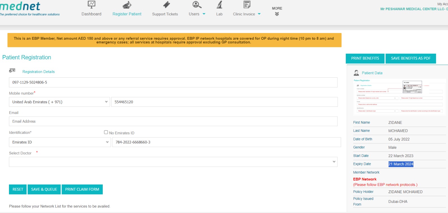Open the Support Tickets menu item
The width and height of the screenshot is (448, 213).
point(165,14)
